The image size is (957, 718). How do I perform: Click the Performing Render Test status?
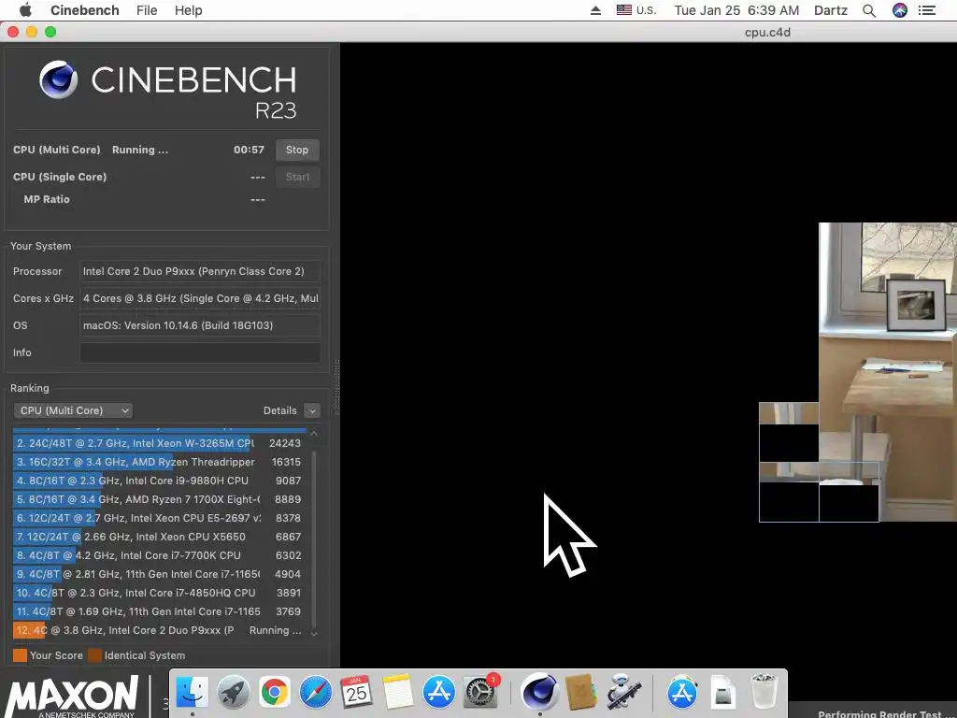(x=879, y=713)
